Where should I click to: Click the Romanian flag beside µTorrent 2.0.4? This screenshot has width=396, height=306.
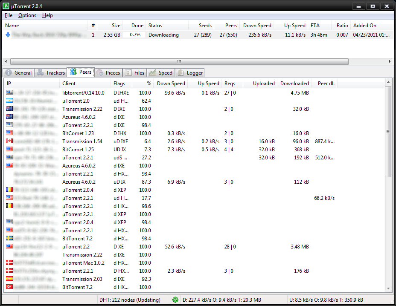tap(9, 190)
